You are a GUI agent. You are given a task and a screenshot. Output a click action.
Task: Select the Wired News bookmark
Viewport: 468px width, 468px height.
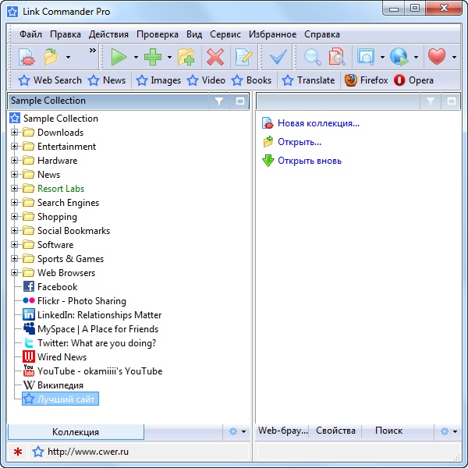[62, 357]
